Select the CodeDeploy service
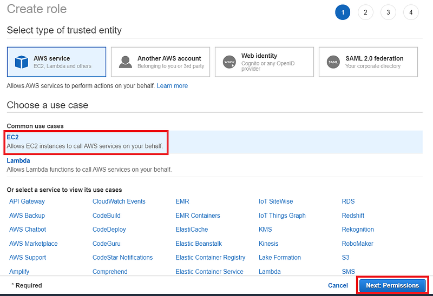 tap(109, 230)
